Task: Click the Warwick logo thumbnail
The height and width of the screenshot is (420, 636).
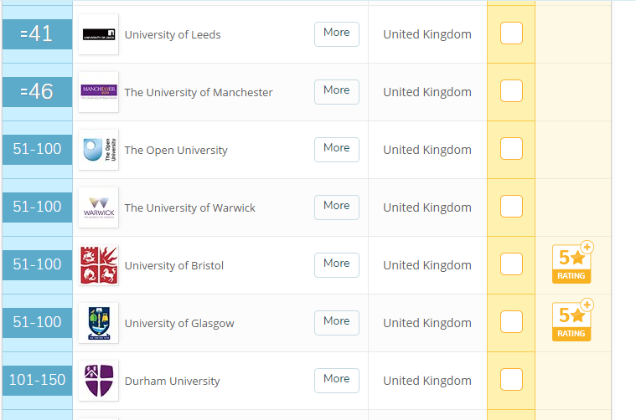Action: tap(98, 207)
